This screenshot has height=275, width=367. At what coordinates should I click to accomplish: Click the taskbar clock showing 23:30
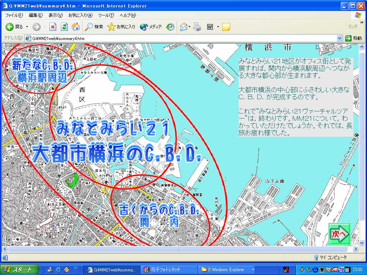pyautogui.click(x=357, y=270)
